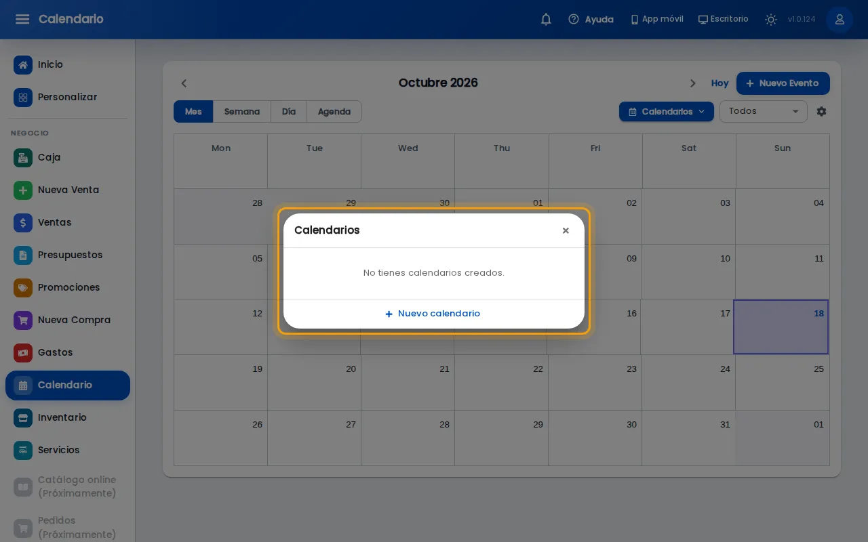Click the Octubre 2026 month title
Image resolution: width=868 pixels, height=542 pixels.
tap(438, 83)
